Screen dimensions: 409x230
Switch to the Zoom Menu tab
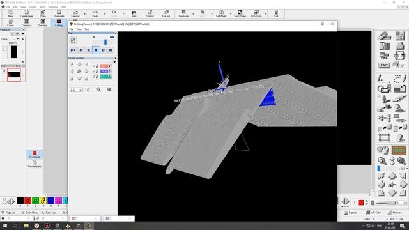(29, 213)
